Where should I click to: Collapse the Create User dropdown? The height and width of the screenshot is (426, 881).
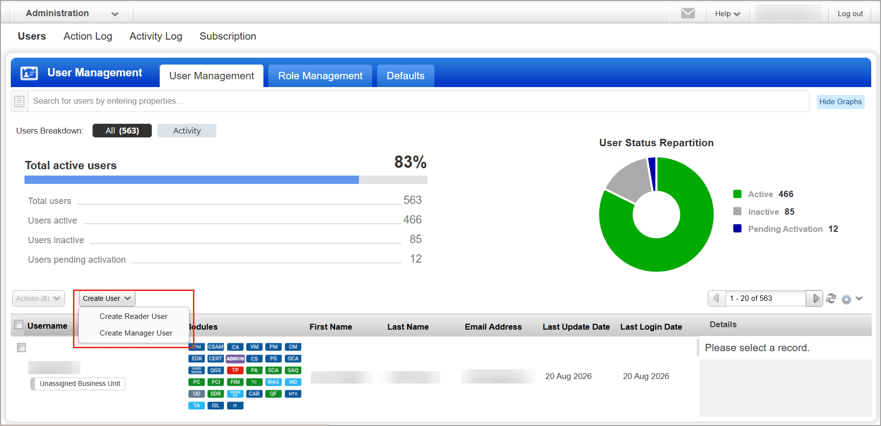click(107, 298)
